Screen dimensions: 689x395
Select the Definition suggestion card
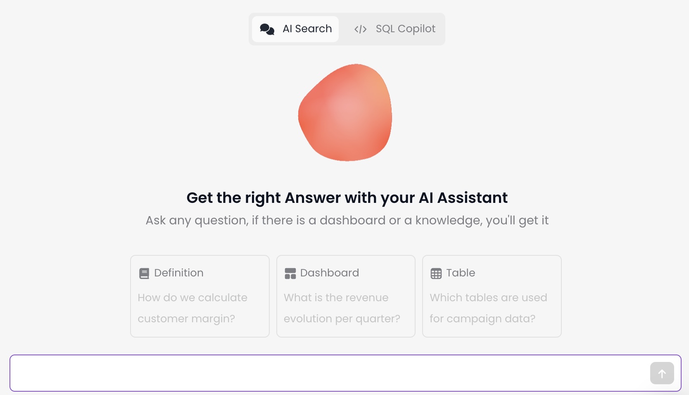[x=200, y=296]
